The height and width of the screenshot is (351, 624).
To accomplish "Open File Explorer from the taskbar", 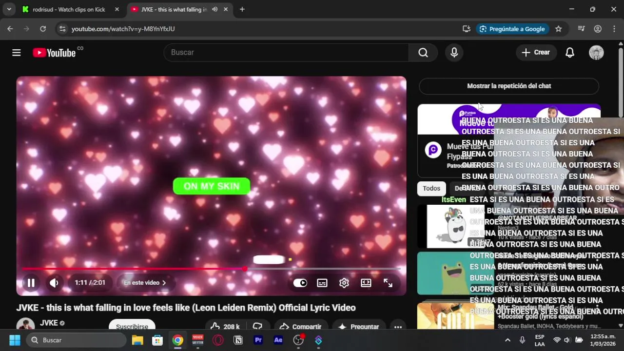I will pos(137,340).
